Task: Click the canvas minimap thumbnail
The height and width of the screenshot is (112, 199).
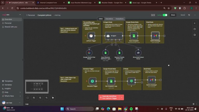Action: [x=37, y=87]
